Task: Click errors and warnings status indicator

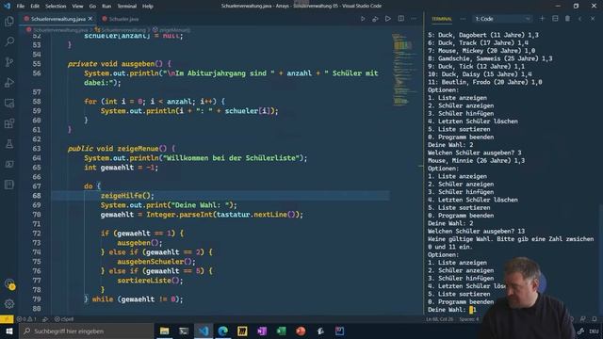Action: pos(26,319)
